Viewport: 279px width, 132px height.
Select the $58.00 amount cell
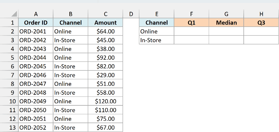(x=106, y=92)
